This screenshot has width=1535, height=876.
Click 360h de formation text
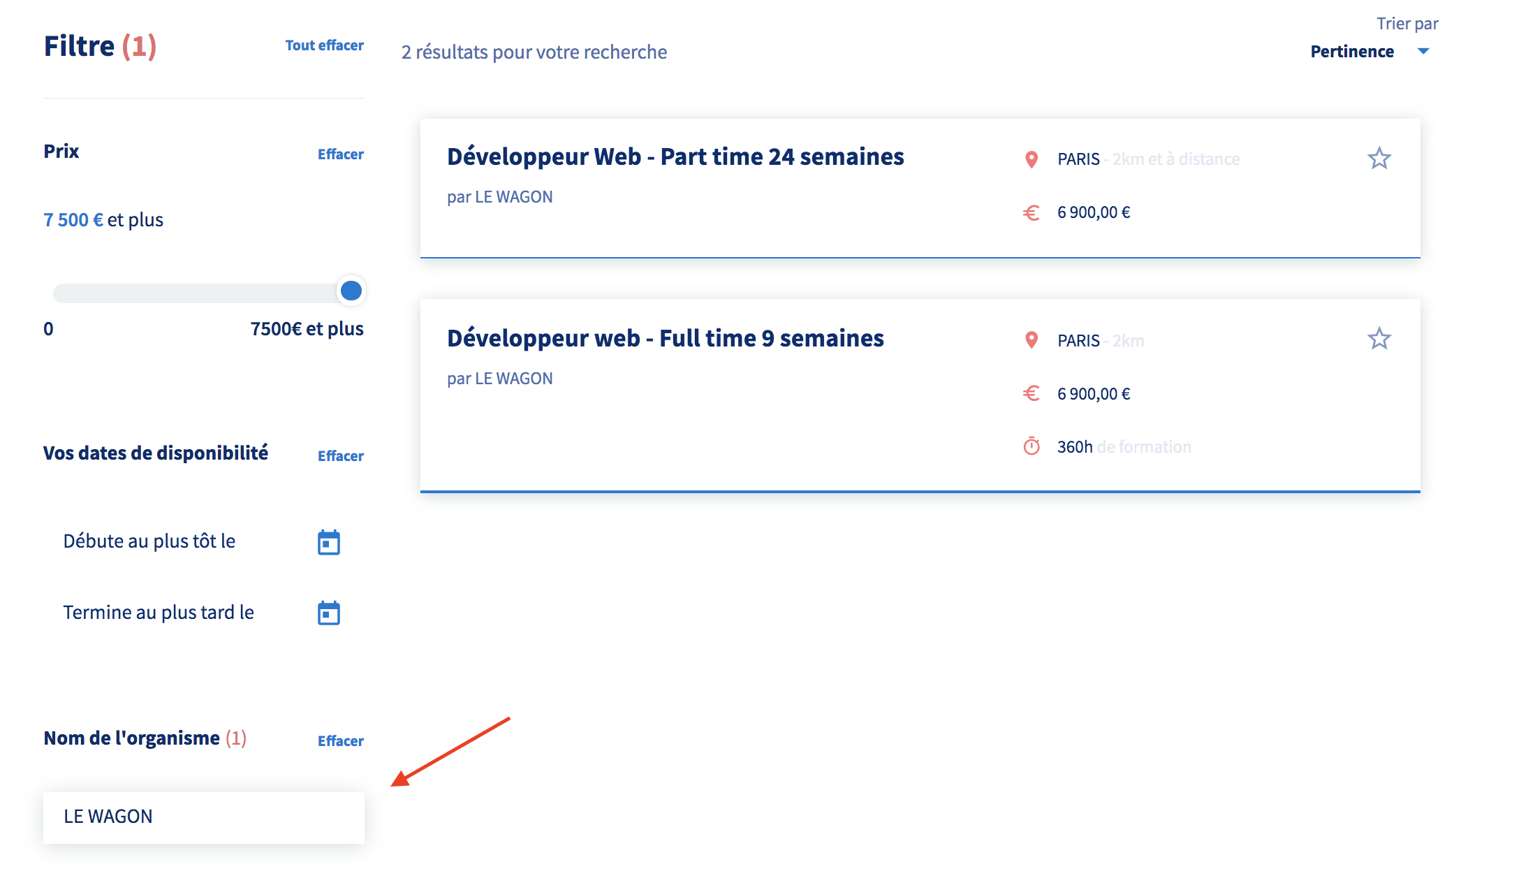[x=1124, y=447]
